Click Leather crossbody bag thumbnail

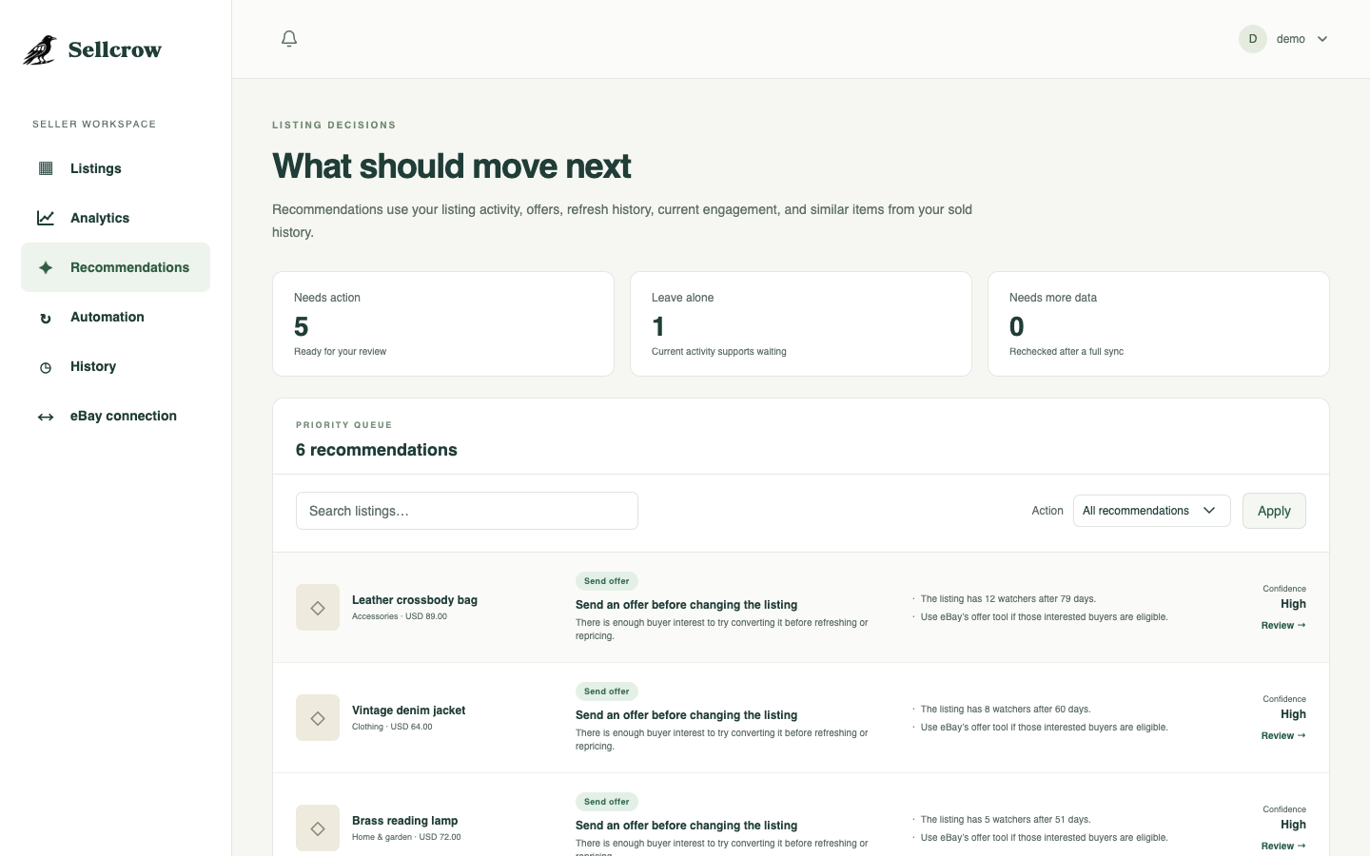pos(318,608)
